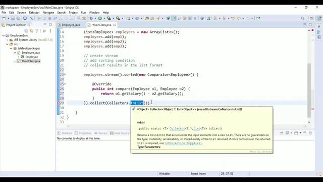Toggle Link with Editor in Project Explorer

tap(31, 31)
